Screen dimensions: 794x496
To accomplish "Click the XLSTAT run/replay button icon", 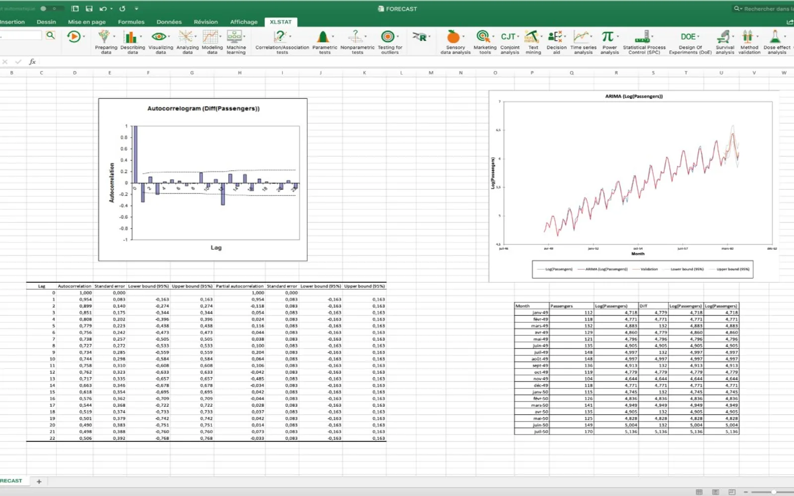I will tap(73, 36).
